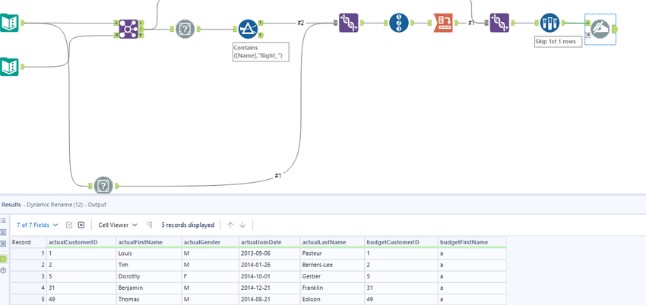646x305 pixels.
Task: Go to next record with down arrow
Action: point(242,225)
